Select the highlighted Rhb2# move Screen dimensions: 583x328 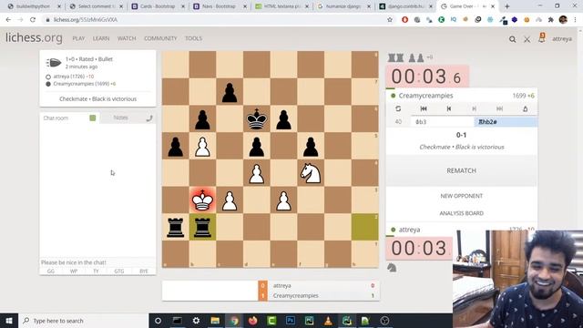pyautogui.click(x=506, y=121)
